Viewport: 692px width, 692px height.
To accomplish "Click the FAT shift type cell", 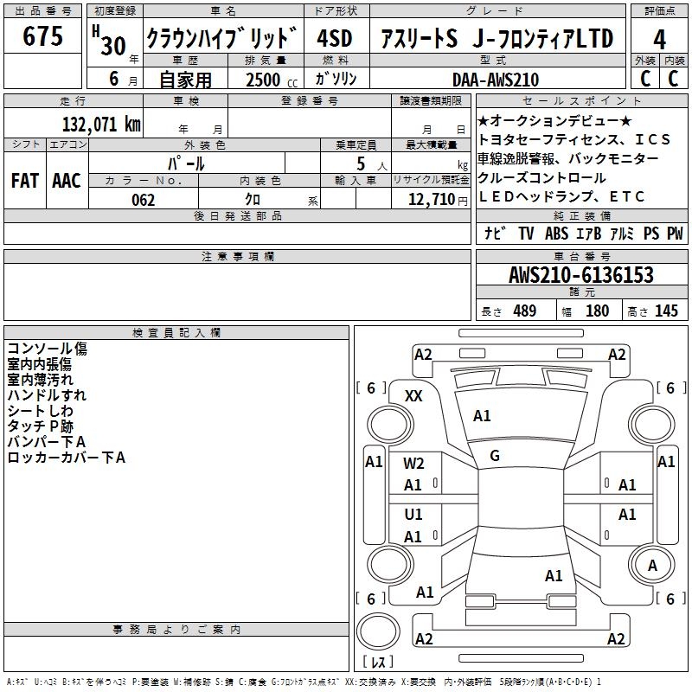I will tap(24, 181).
